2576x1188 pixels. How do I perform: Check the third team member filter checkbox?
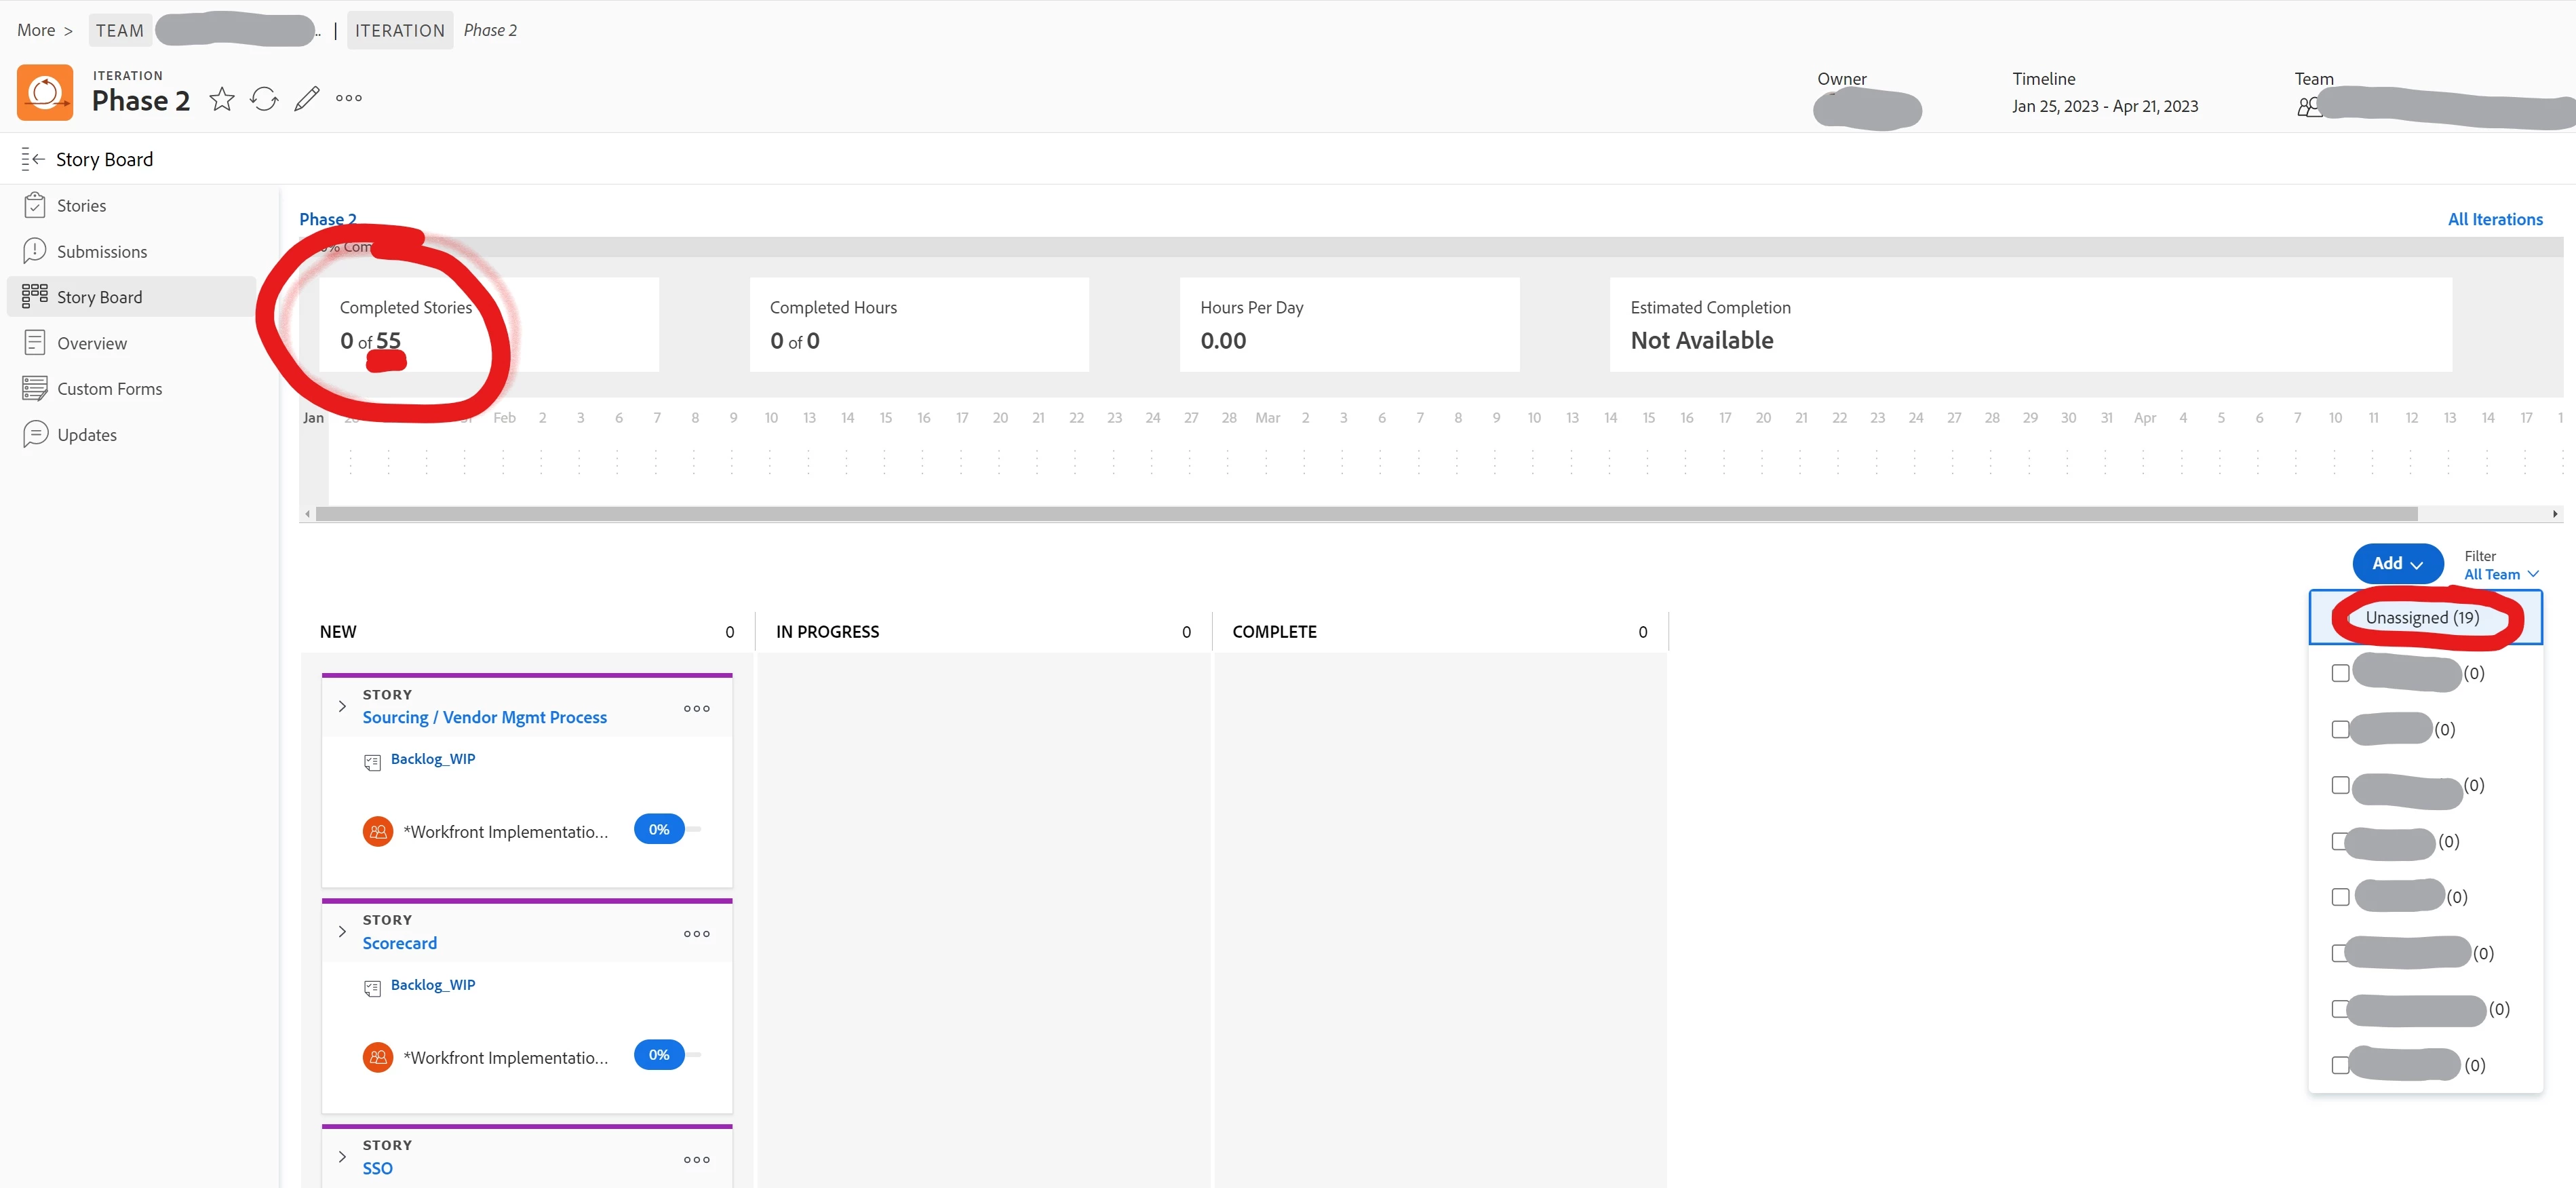pyautogui.click(x=2340, y=785)
